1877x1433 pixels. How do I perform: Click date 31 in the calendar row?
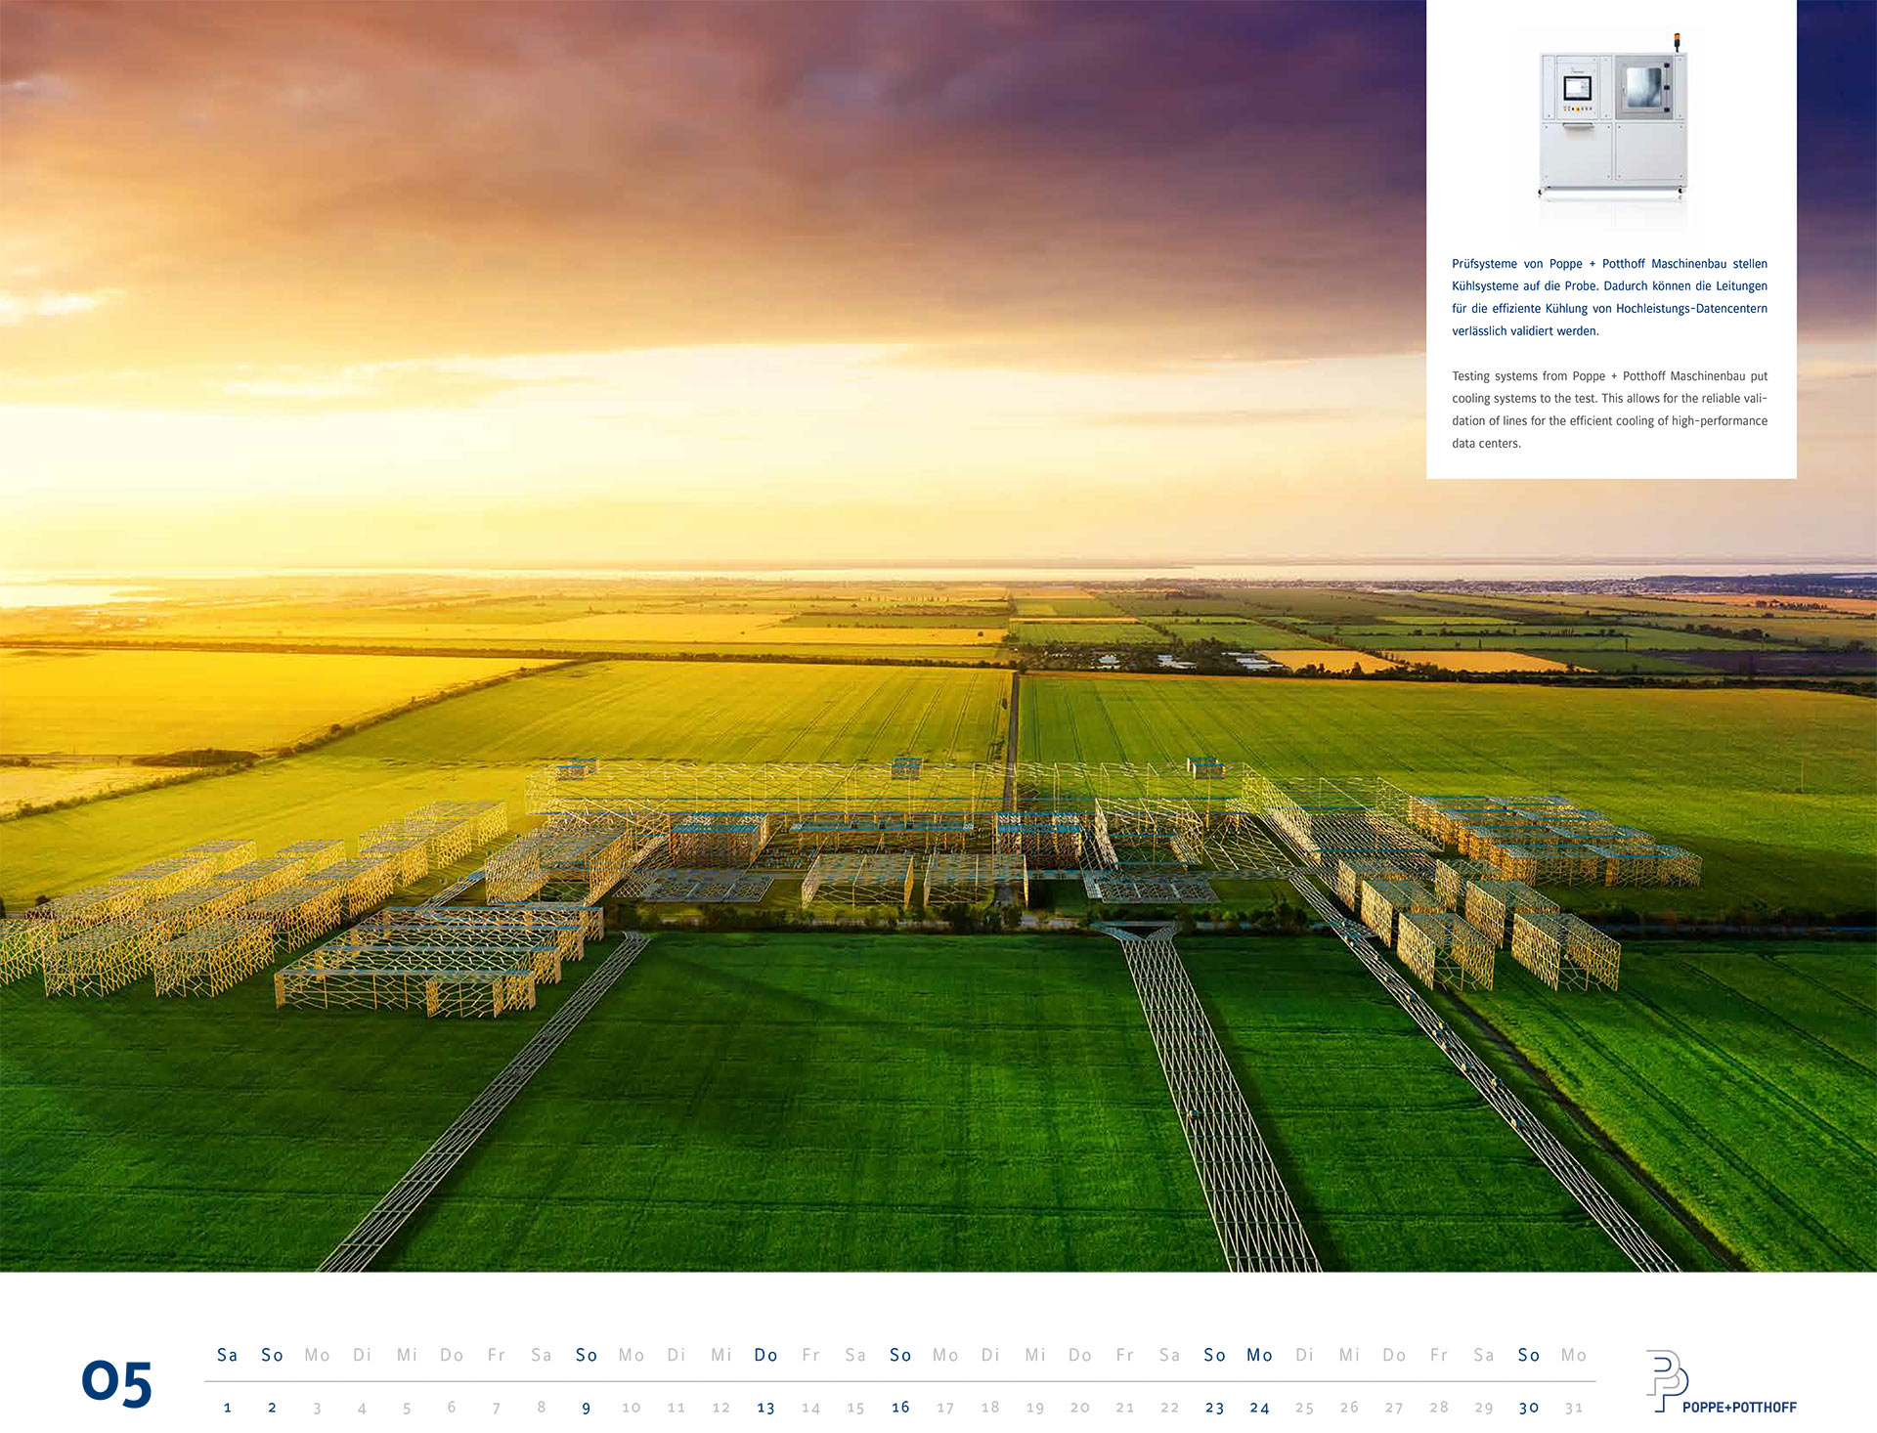1574,1408
